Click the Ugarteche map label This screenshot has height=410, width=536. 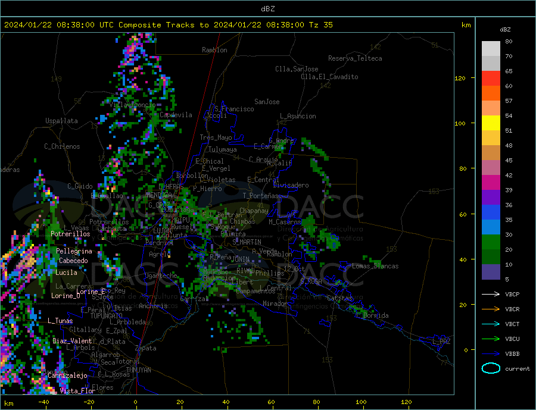(161, 276)
